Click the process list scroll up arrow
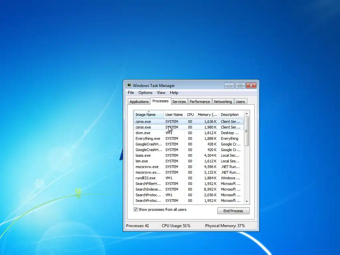Image resolution: width=340 pixels, height=255 pixels. point(247,114)
